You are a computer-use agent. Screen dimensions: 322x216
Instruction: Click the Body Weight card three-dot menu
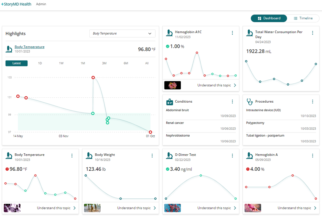152,156
